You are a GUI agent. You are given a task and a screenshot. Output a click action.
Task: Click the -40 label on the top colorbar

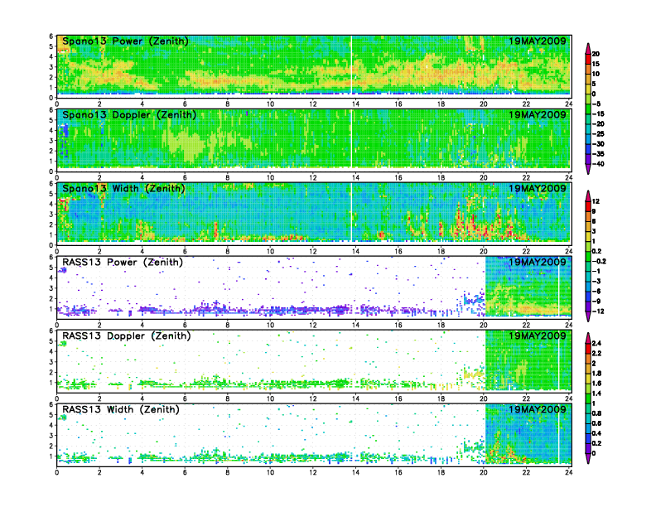coord(598,164)
